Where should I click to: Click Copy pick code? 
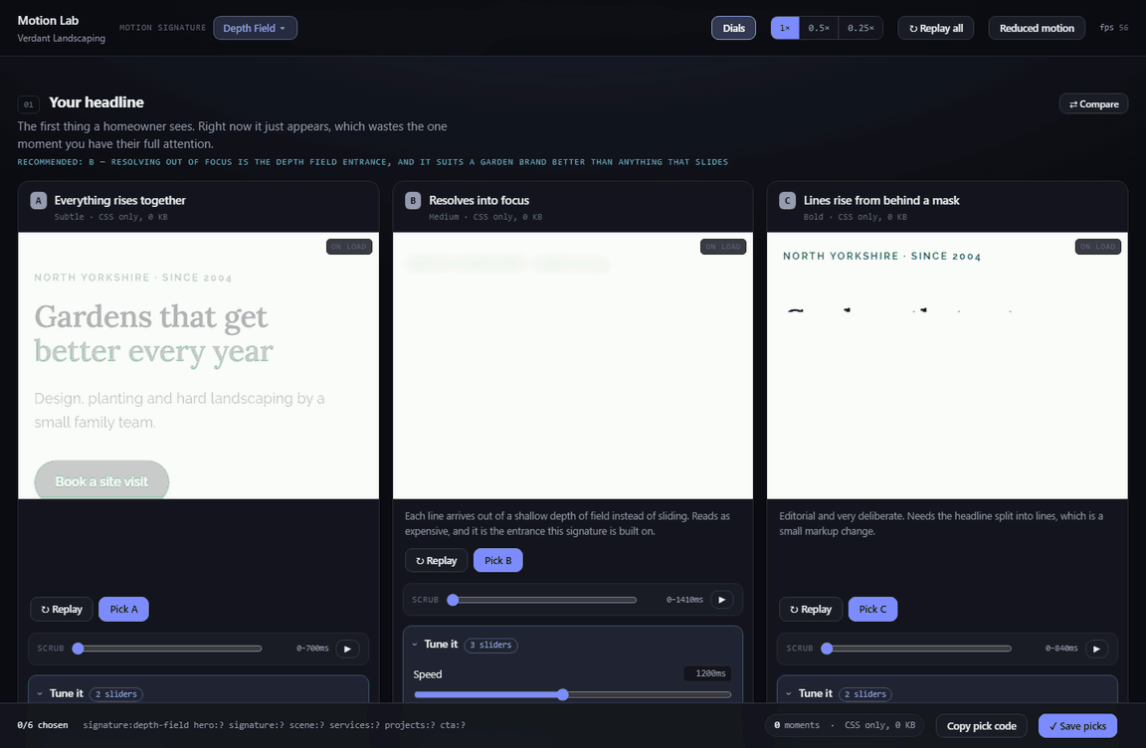[982, 725]
